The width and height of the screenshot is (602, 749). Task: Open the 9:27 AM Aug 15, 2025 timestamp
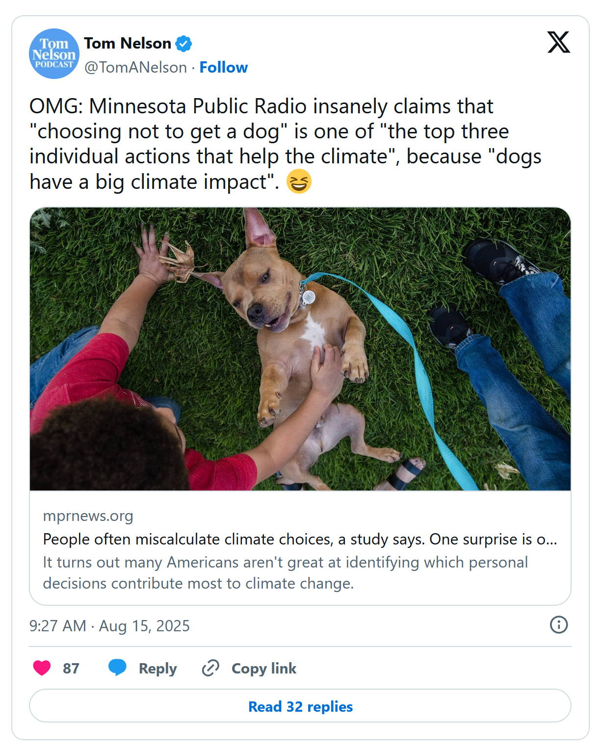(x=109, y=626)
